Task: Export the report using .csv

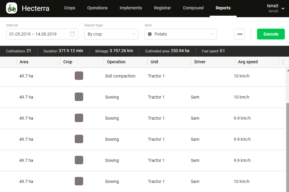Action: point(239,34)
